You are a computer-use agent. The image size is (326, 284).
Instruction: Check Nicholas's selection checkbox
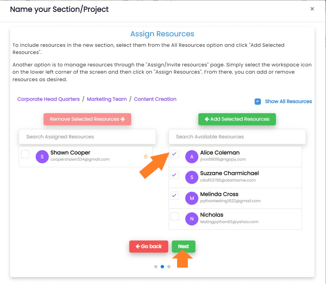174,216
